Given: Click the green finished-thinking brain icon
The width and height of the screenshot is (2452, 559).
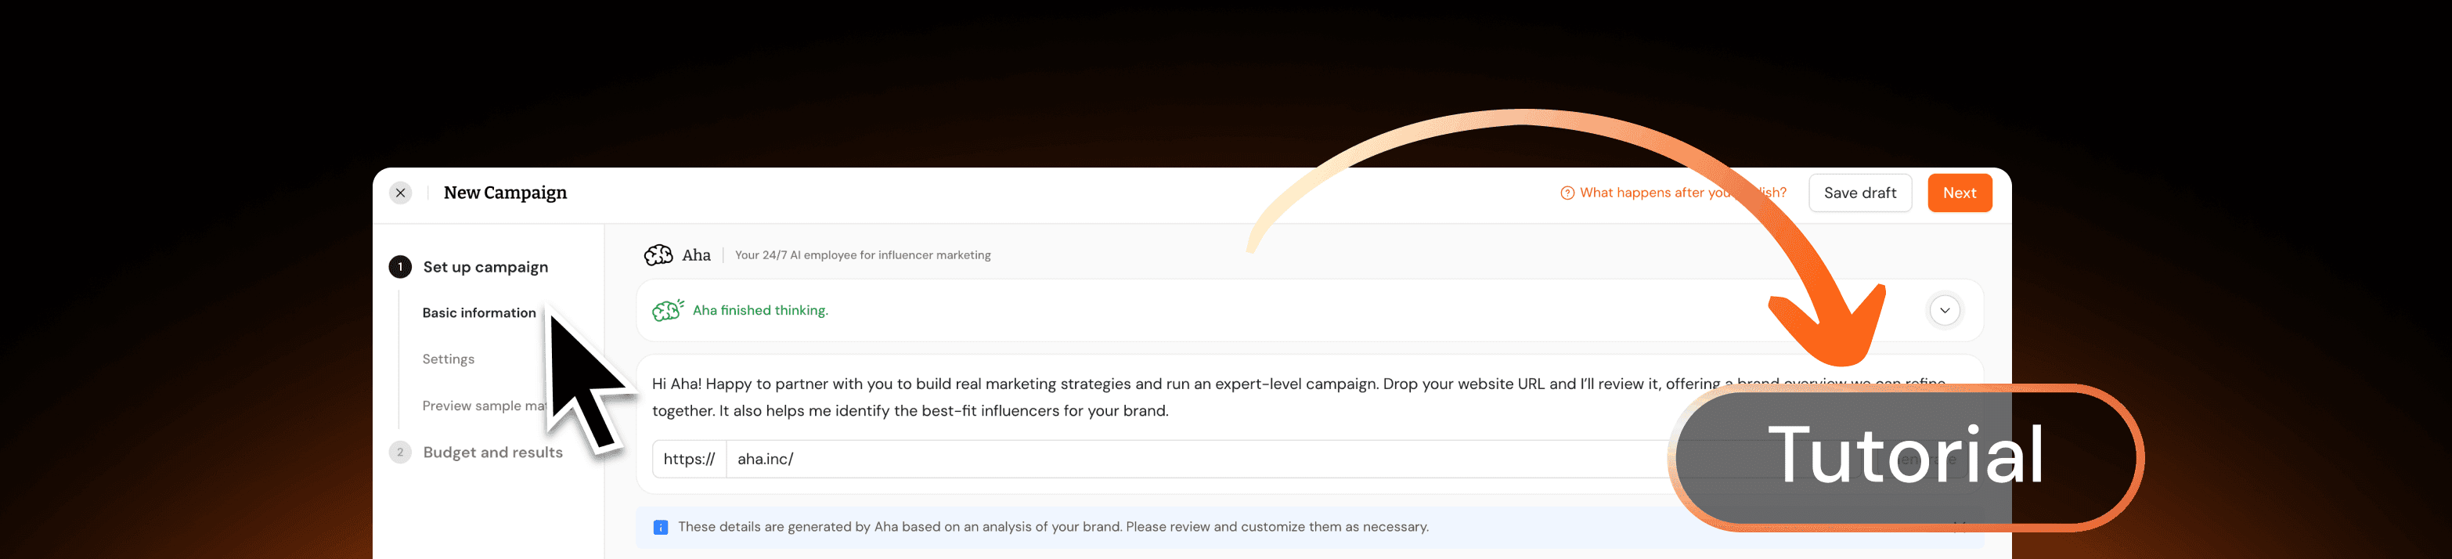Looking at the screenshot, I should click(667, 311).
